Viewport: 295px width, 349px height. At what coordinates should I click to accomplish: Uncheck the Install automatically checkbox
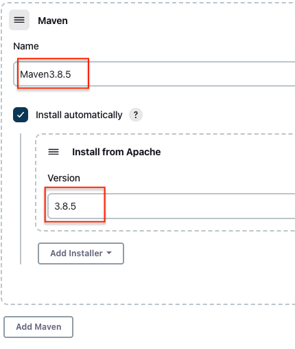point(21,115)
